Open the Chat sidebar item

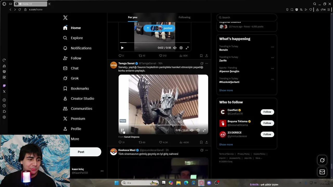[x=71, y=68]
